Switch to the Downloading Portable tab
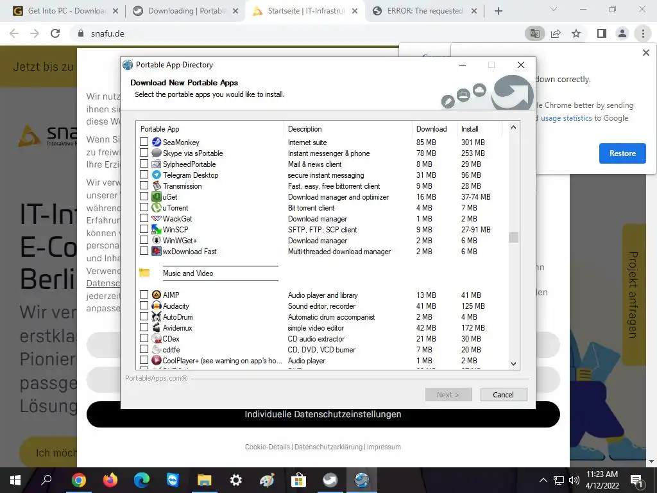Screen dimensions: 657x493 point(185,11)
